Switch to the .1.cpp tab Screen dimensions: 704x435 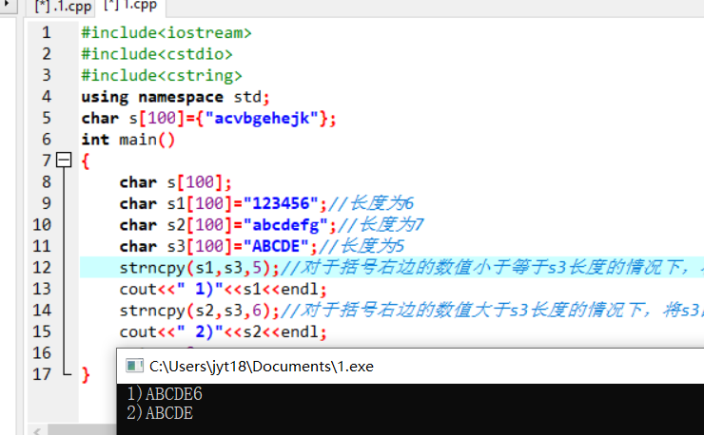tap(63, 7)
